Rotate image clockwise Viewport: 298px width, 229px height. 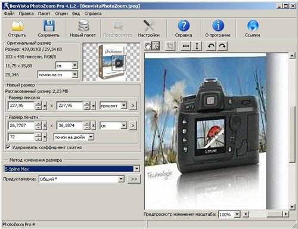[x=222, y=46]
